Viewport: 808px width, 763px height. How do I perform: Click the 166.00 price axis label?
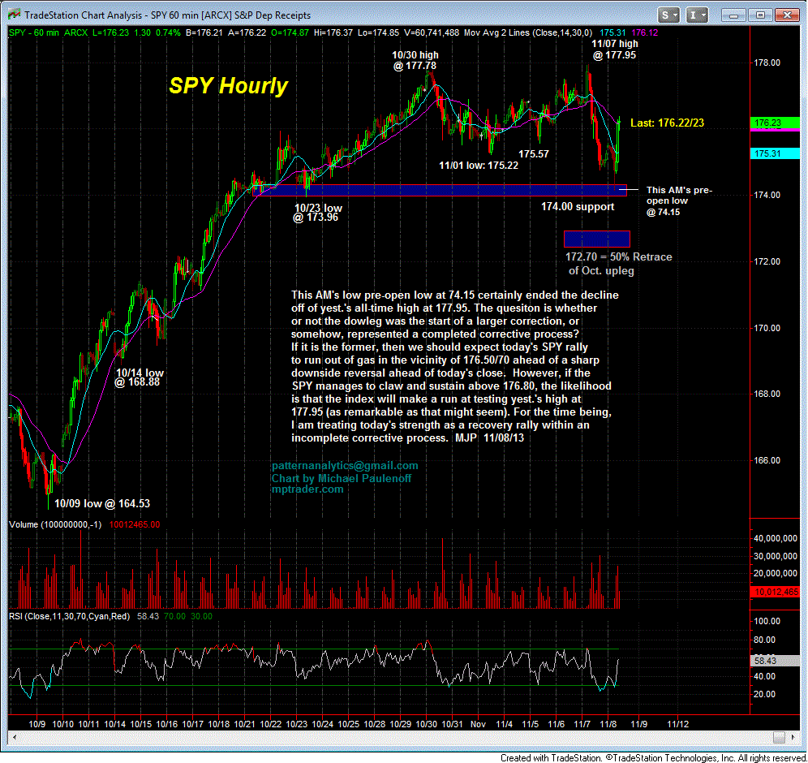(x=767, y=460)
